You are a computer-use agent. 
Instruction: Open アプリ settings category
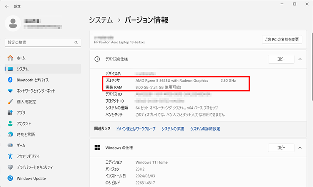[x=43, y=113]
